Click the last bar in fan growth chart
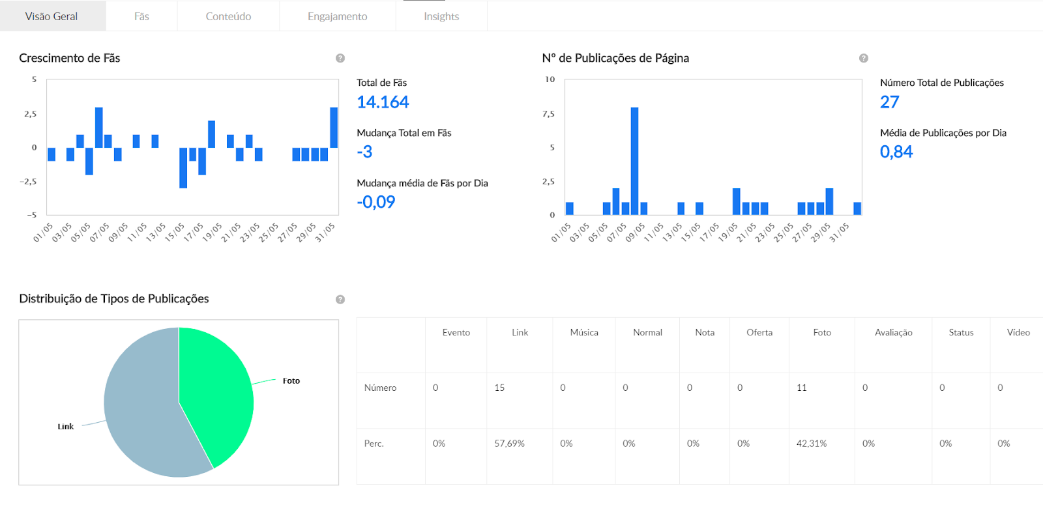The width and height of the screenshot is (1043, 512). click(x=334, y=128)
